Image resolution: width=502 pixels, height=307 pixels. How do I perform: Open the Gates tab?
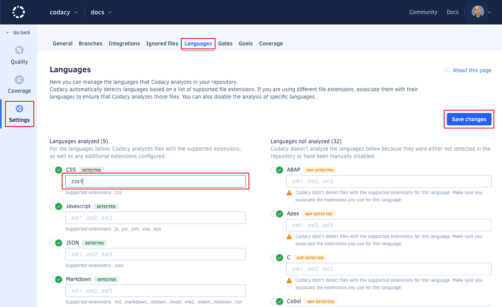pyautogui.click(x=225, y=43)
